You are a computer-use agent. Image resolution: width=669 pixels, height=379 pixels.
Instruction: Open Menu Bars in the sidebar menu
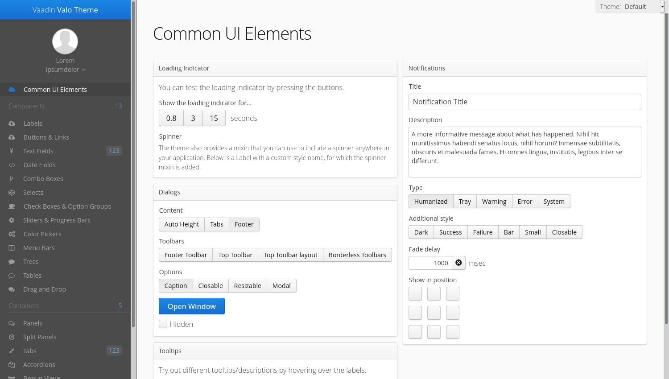(65, 248)
